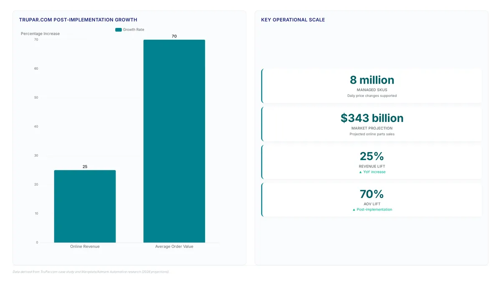Viewport: 501px width, 282px height.
Task: Click the 60 y-axis tick label
Action: point(36,69)
